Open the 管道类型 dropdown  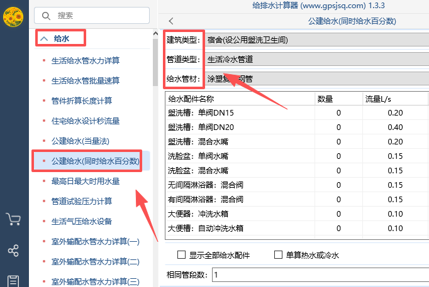(315, 60)
